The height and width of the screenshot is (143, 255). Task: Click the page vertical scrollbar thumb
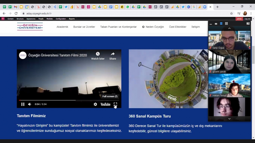tap(253, 55)
